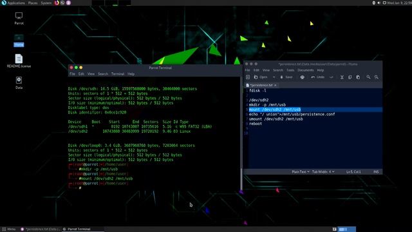Screen dimensions: 412x232
Task: Click the 'reboot' line in Pluma
Action: pos(256,124)
